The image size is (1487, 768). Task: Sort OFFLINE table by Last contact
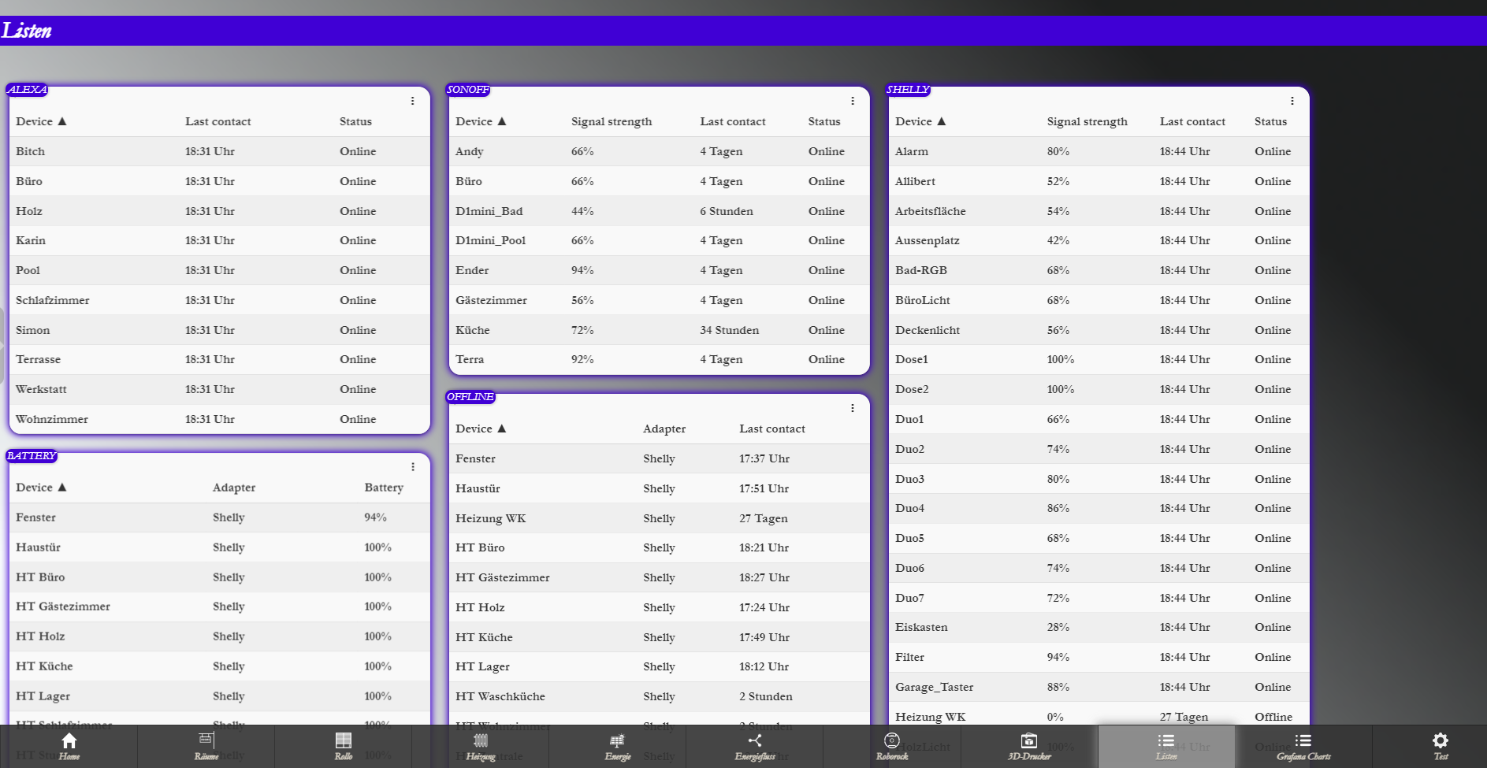point(772,429)
